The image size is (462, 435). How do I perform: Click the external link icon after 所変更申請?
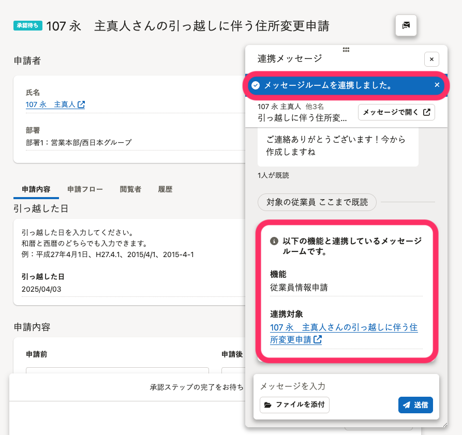318,340
